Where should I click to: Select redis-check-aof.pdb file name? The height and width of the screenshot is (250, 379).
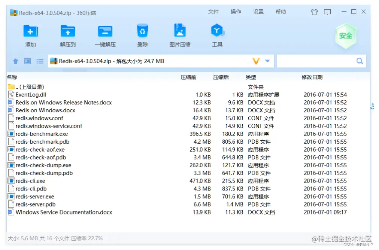click(40, 157)
